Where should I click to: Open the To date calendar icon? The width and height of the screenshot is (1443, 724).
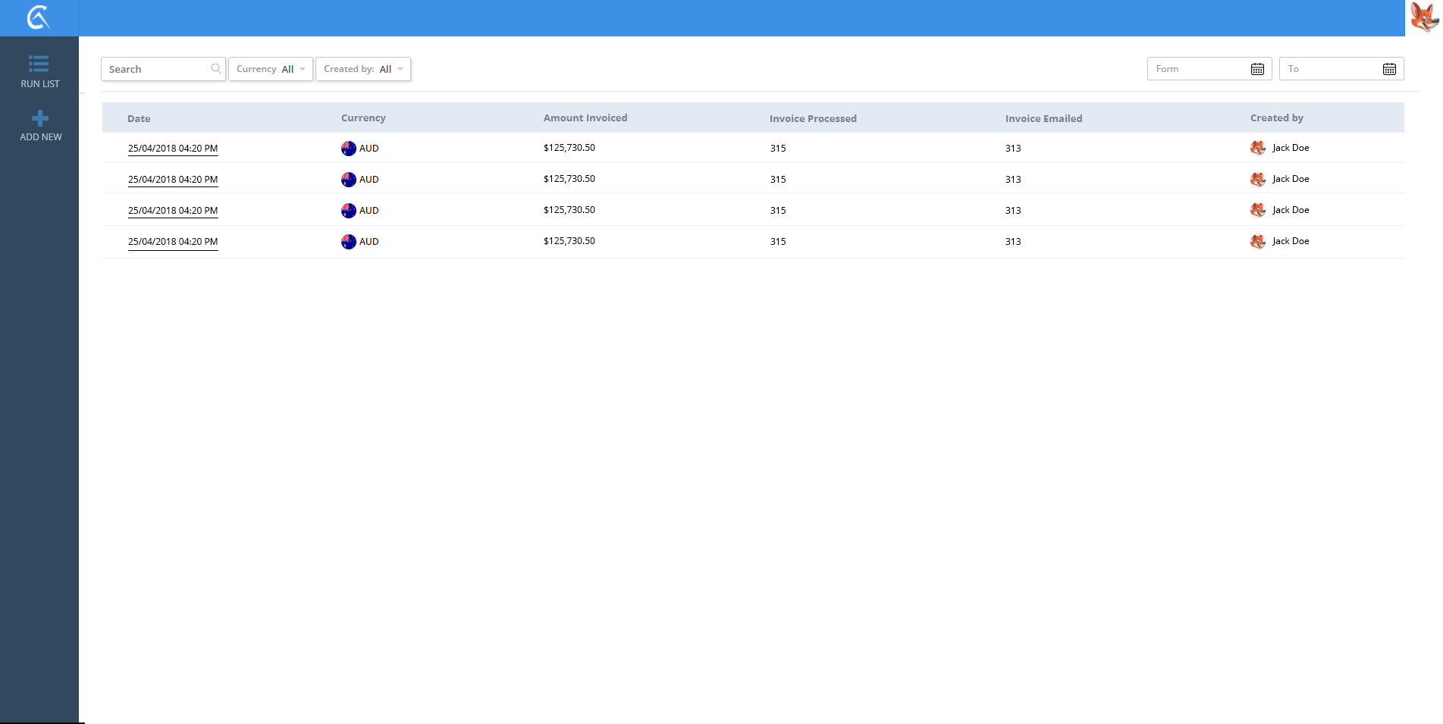coord(1388,69)
